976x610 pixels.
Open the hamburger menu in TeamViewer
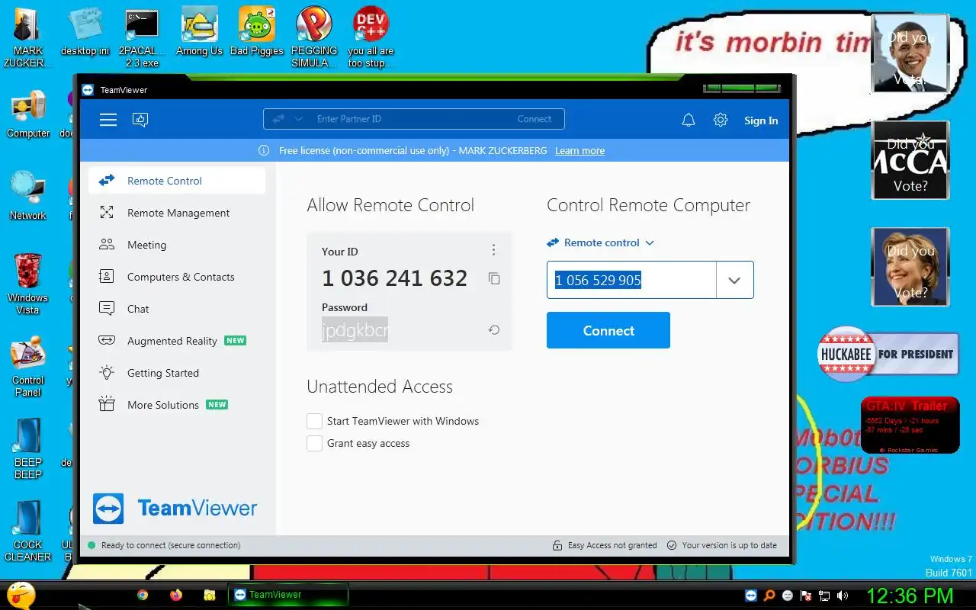pyautogui.click(x=108, y=120)
